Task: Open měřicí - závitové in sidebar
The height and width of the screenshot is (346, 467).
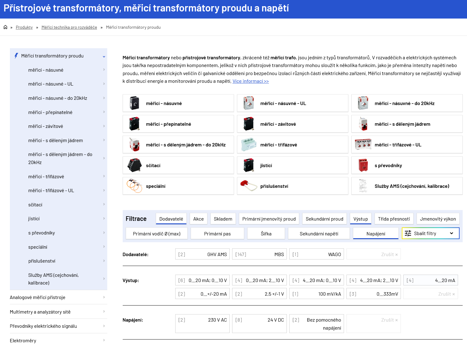Action: click(46, 126)
